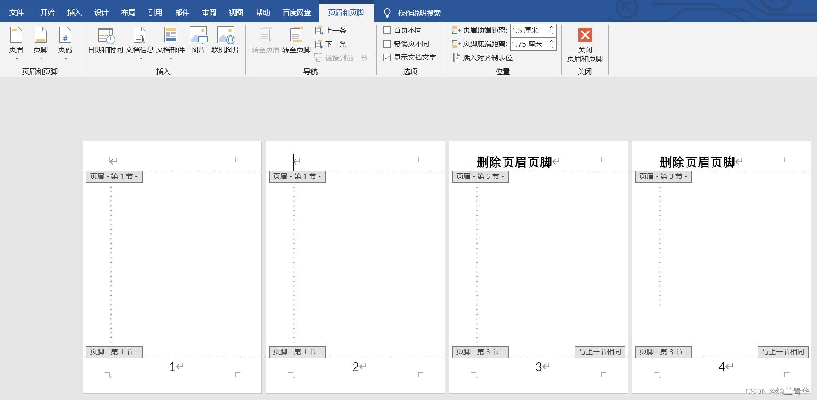
Task: Click page number 4 in footer
Action: point(722,367)
